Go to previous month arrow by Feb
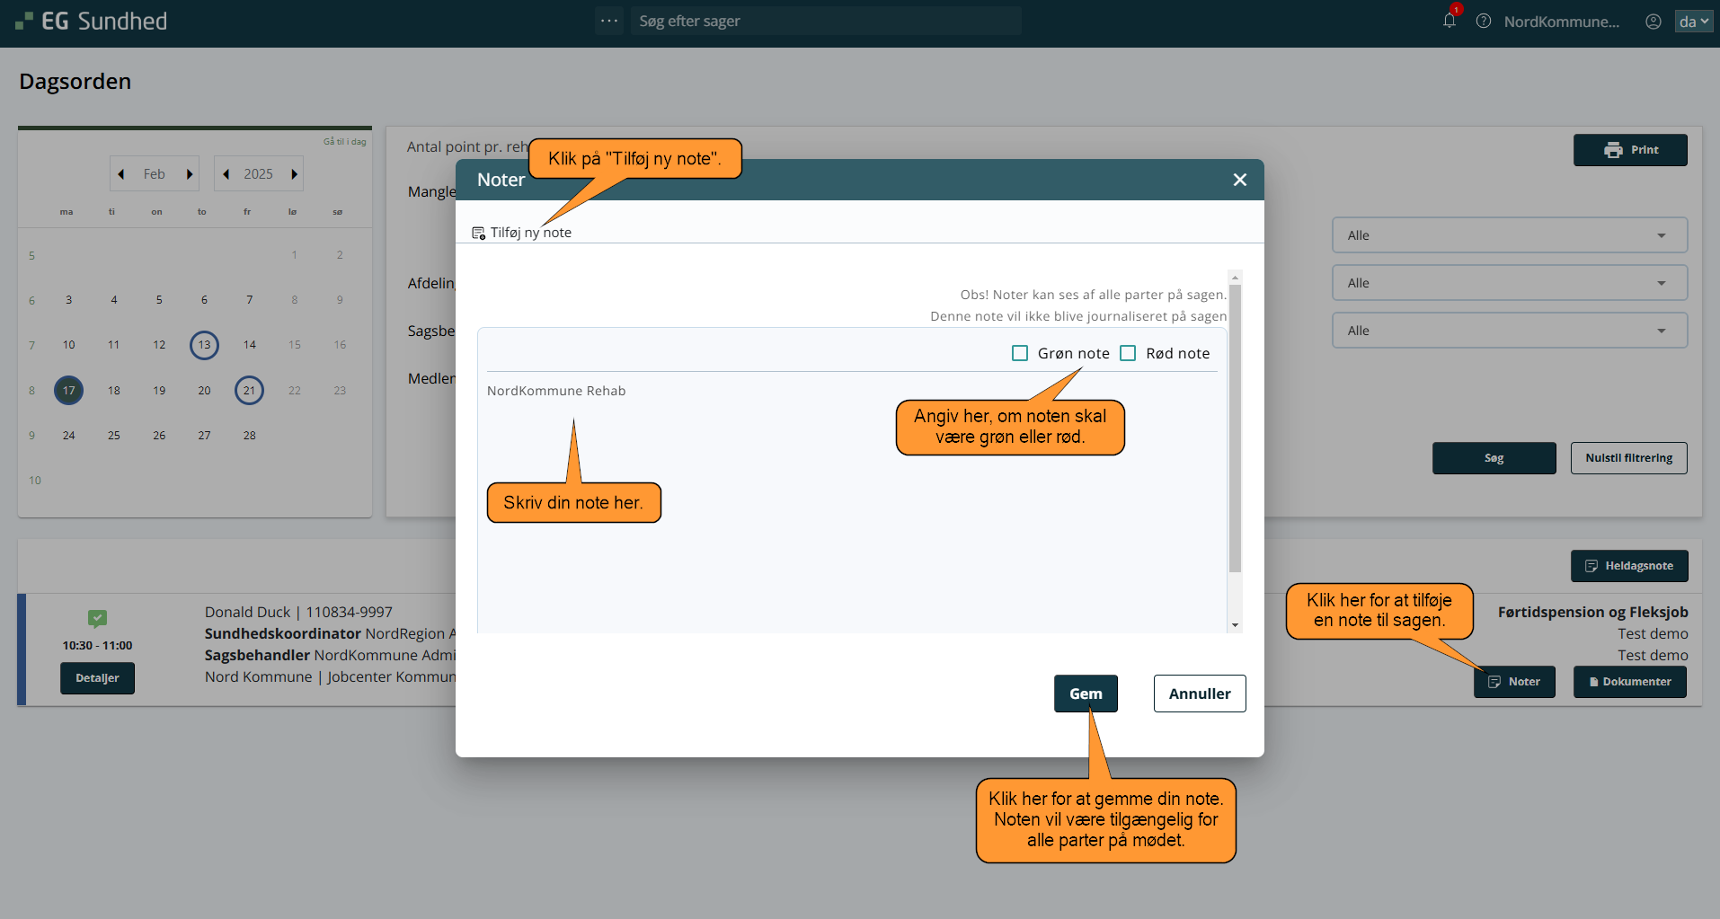 pos(121,174)
